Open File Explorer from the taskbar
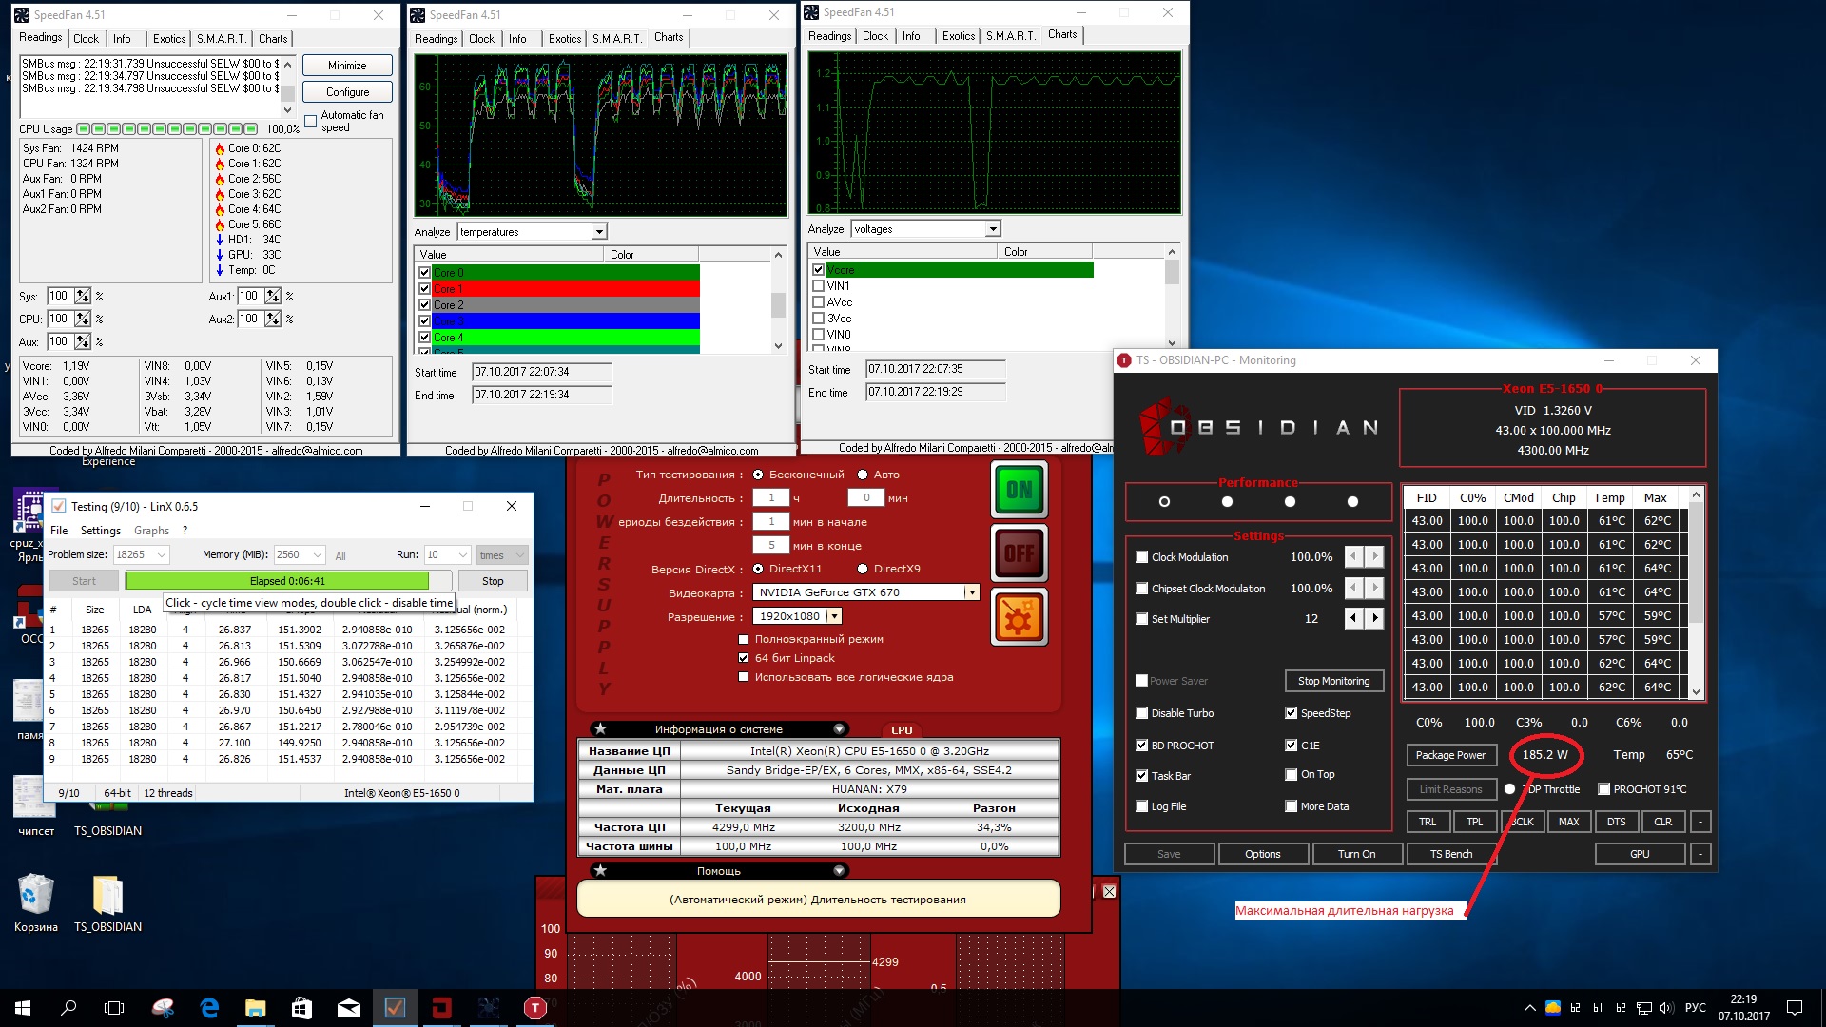 tap(256, 1008)
